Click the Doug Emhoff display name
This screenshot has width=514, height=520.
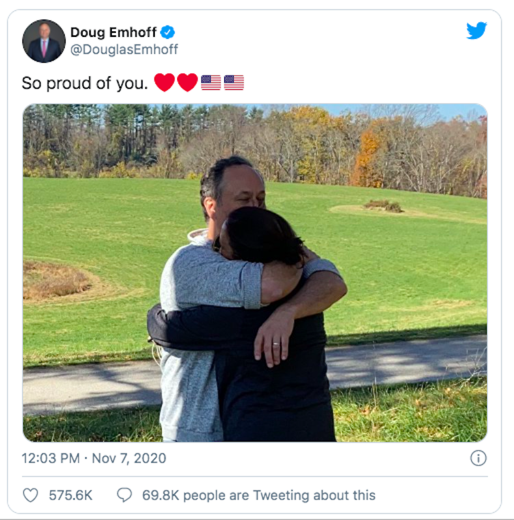(x=113, y=32)
